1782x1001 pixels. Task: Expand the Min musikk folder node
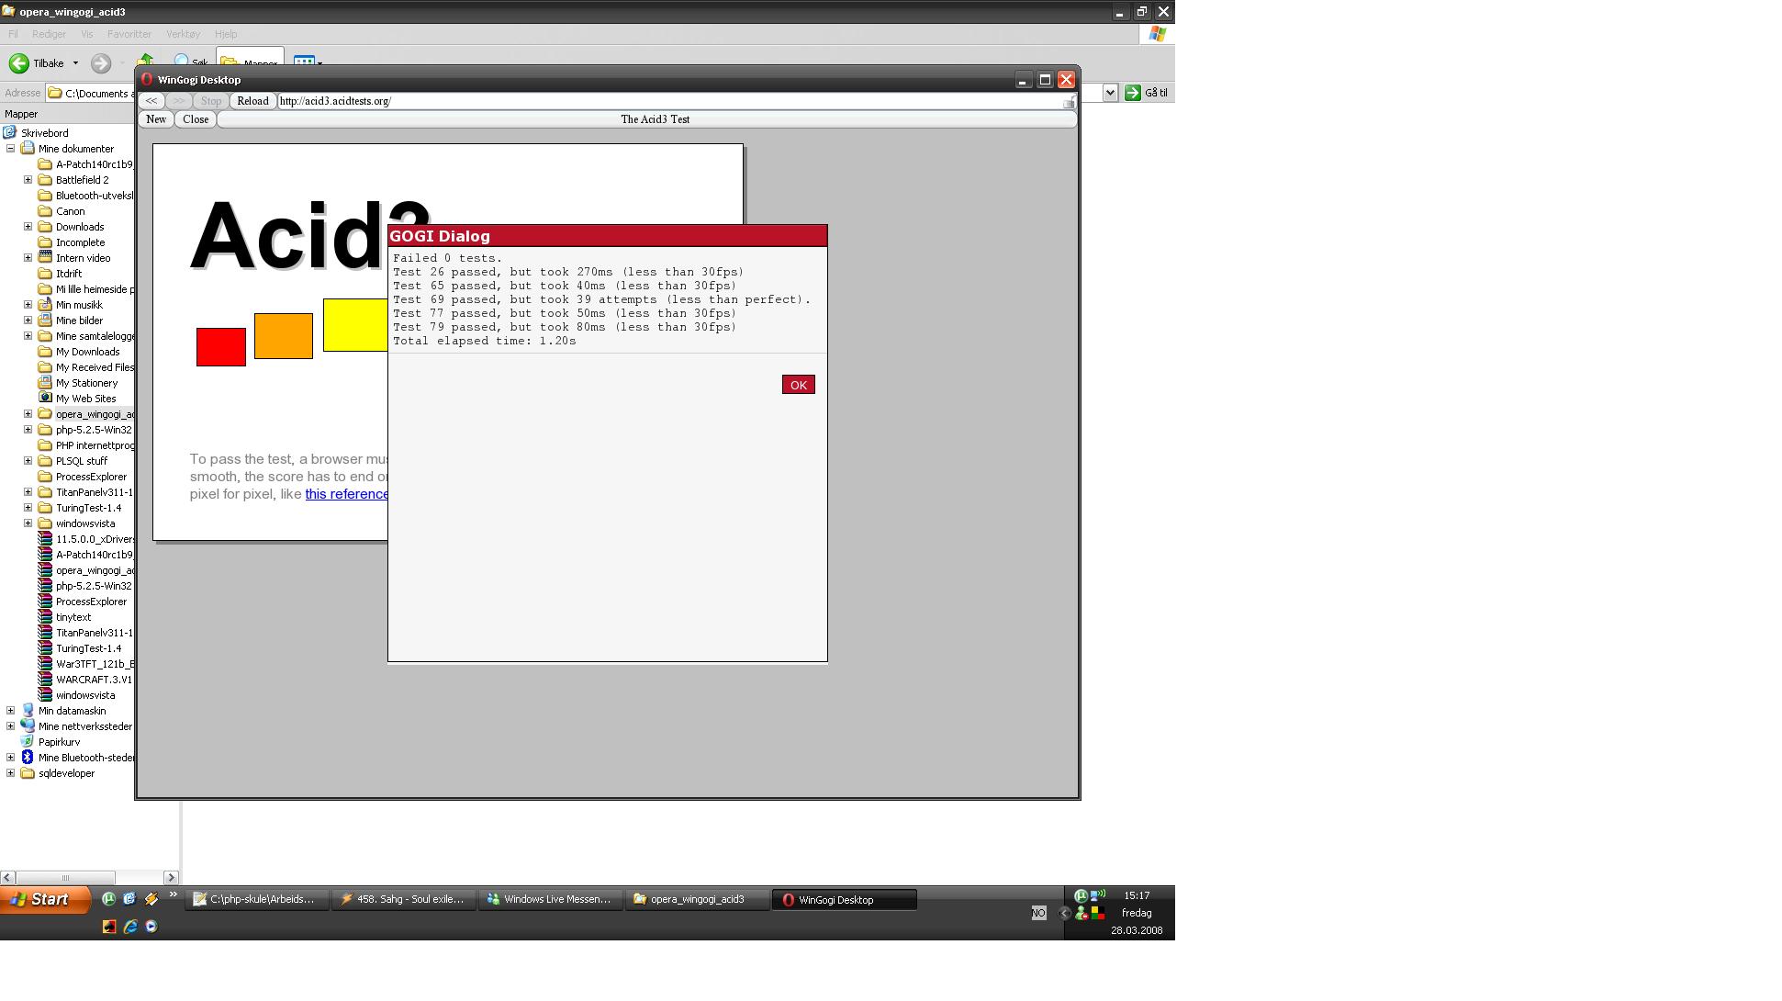(x=28, y=305)
